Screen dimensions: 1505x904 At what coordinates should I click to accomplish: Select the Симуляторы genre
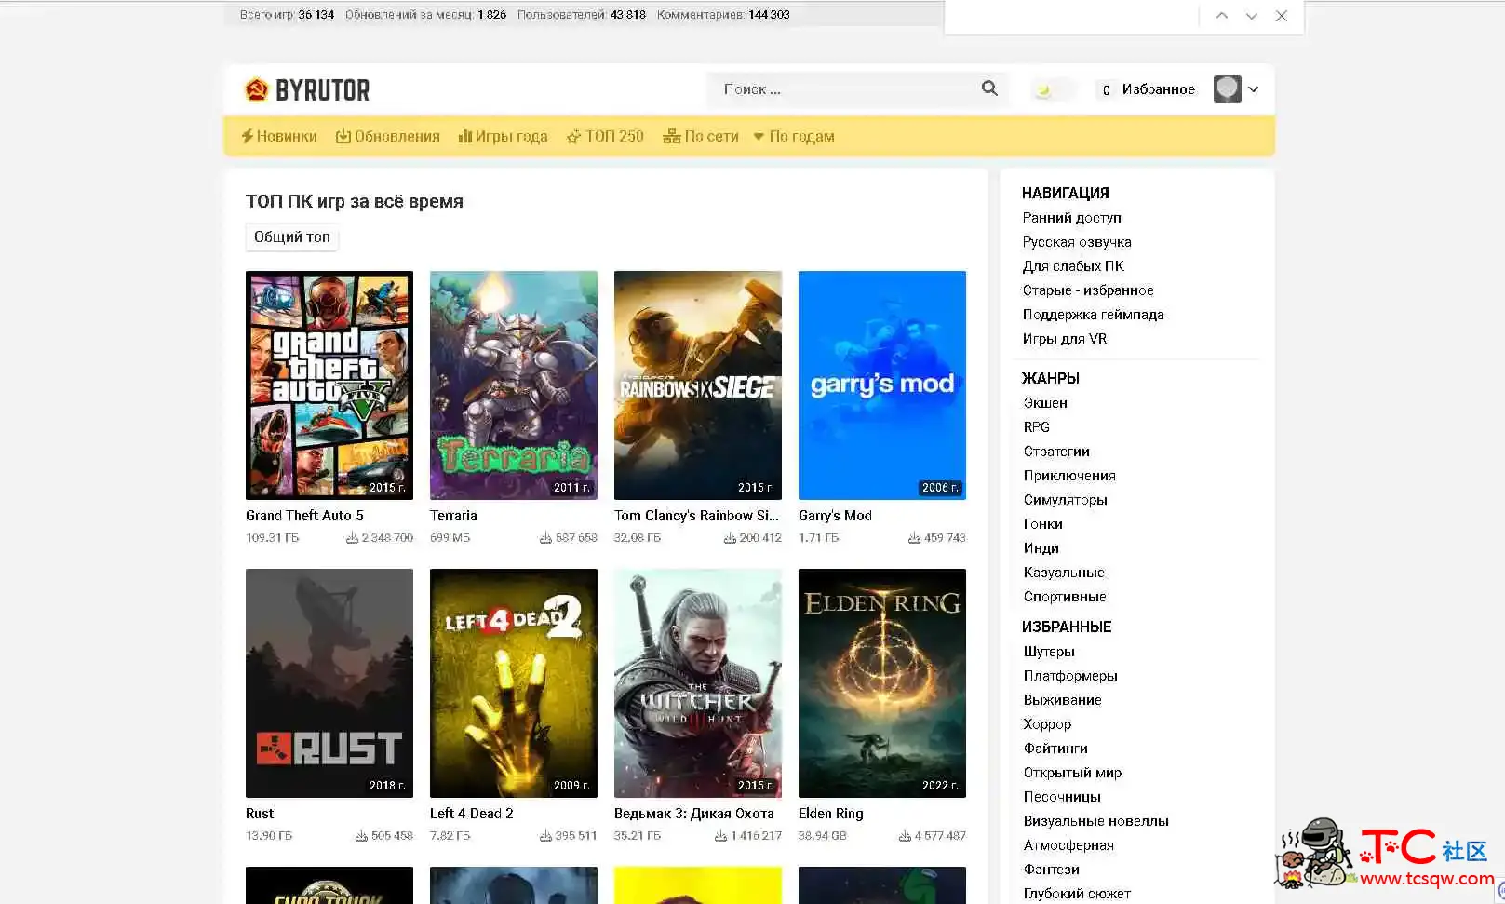[x=1065, y=500]
